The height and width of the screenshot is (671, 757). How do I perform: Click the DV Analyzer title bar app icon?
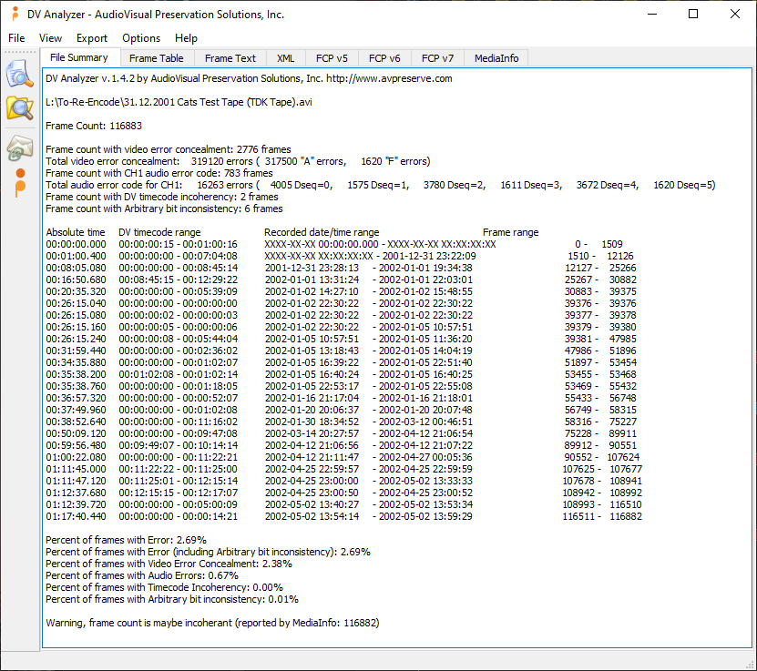(x=15, y=15)
